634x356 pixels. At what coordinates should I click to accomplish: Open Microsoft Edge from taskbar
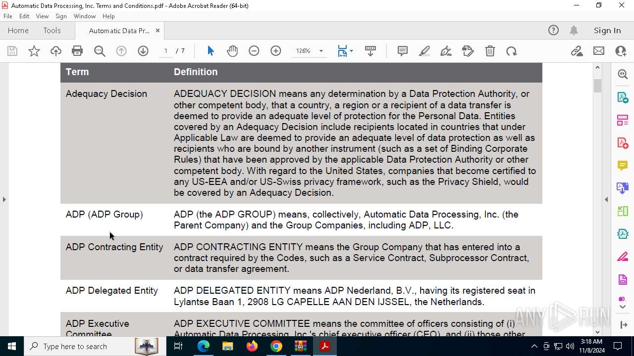click(x=204, y=346)
